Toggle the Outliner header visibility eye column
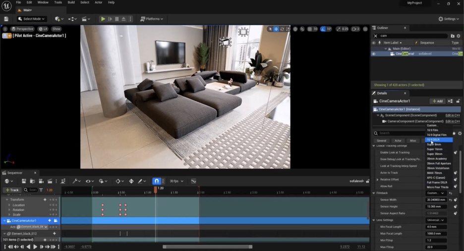This screenshot has height=251, width=464. click(x=373, y=43)
